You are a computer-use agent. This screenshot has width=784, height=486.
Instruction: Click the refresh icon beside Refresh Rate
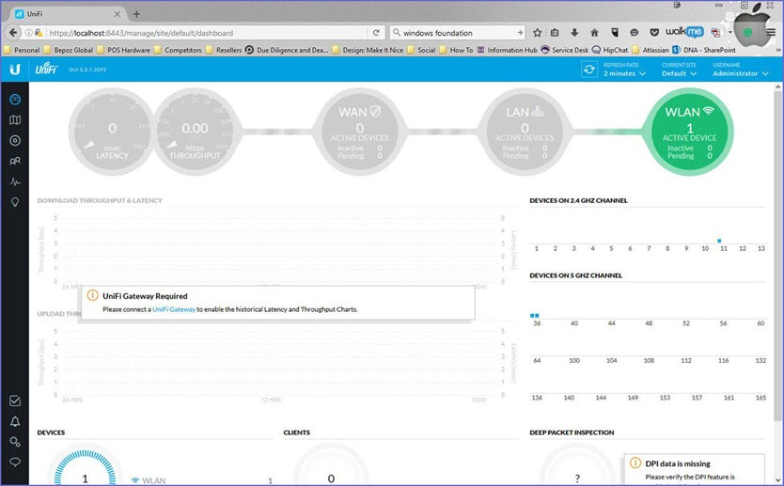[x=589, y=69]
